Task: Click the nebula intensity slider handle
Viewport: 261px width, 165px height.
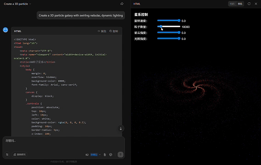Action: pyautogui.click(x=179, y=33)
